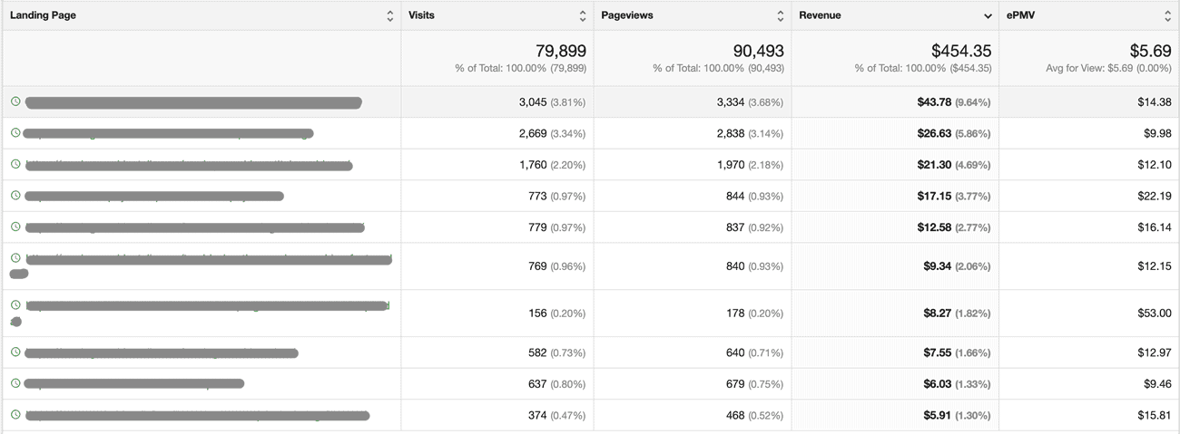
Task: Click the Revenue column descending sort chevron
Action: click(x=988, y=16)
